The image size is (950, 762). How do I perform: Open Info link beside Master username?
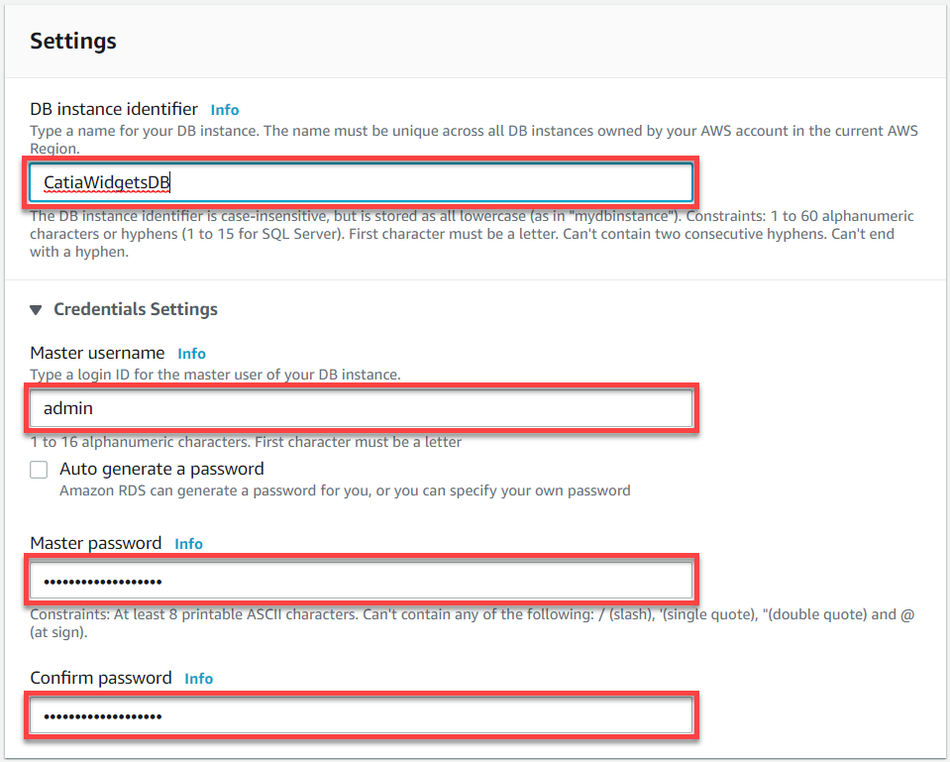tap(191, 354)
